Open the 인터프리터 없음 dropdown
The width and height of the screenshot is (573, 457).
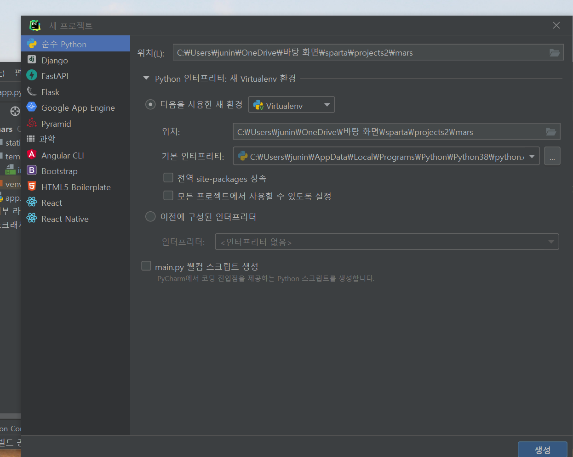coord(387,242)
